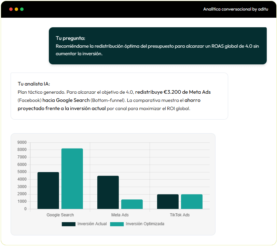
Task: Click the red window dot
Action: point(11,9)
